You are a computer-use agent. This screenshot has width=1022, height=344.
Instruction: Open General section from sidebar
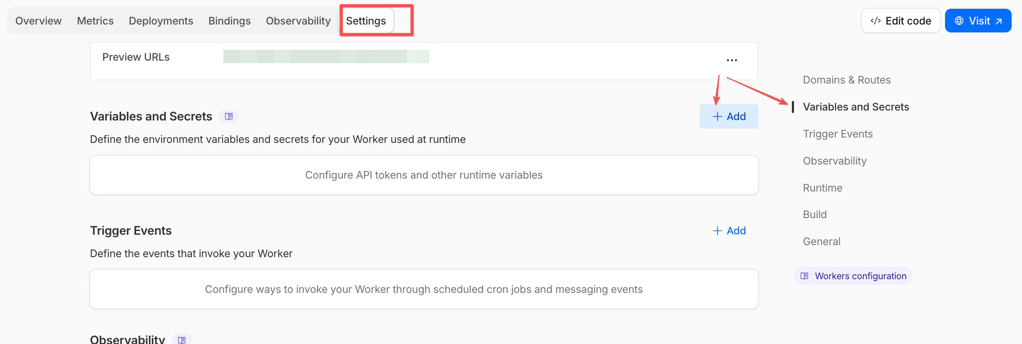click(x=822, y=241)
